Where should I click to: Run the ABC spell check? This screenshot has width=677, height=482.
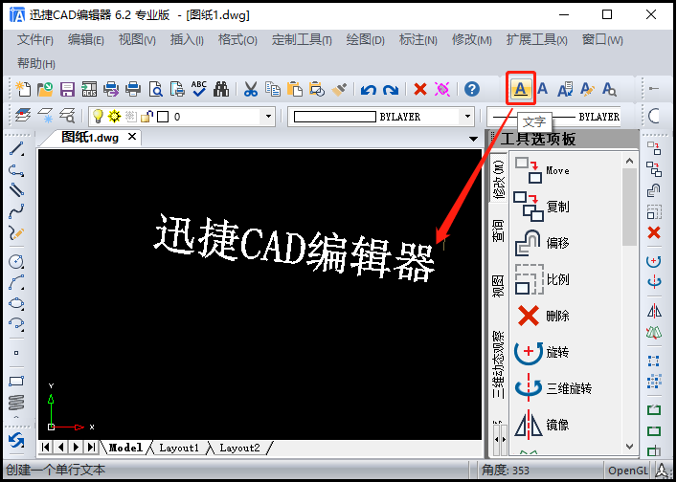tap(198, 89)
